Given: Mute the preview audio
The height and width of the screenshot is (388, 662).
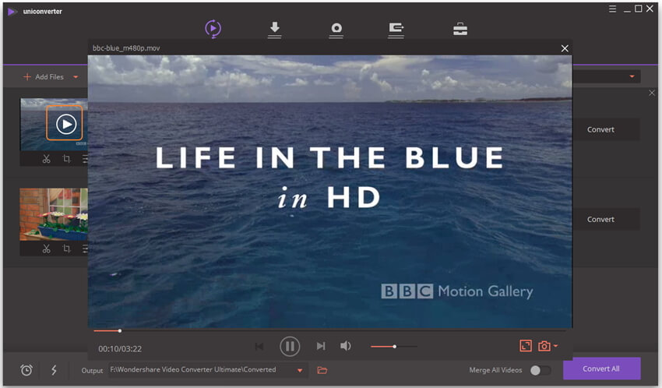Looking at the screenshot, I should point(345,346).
